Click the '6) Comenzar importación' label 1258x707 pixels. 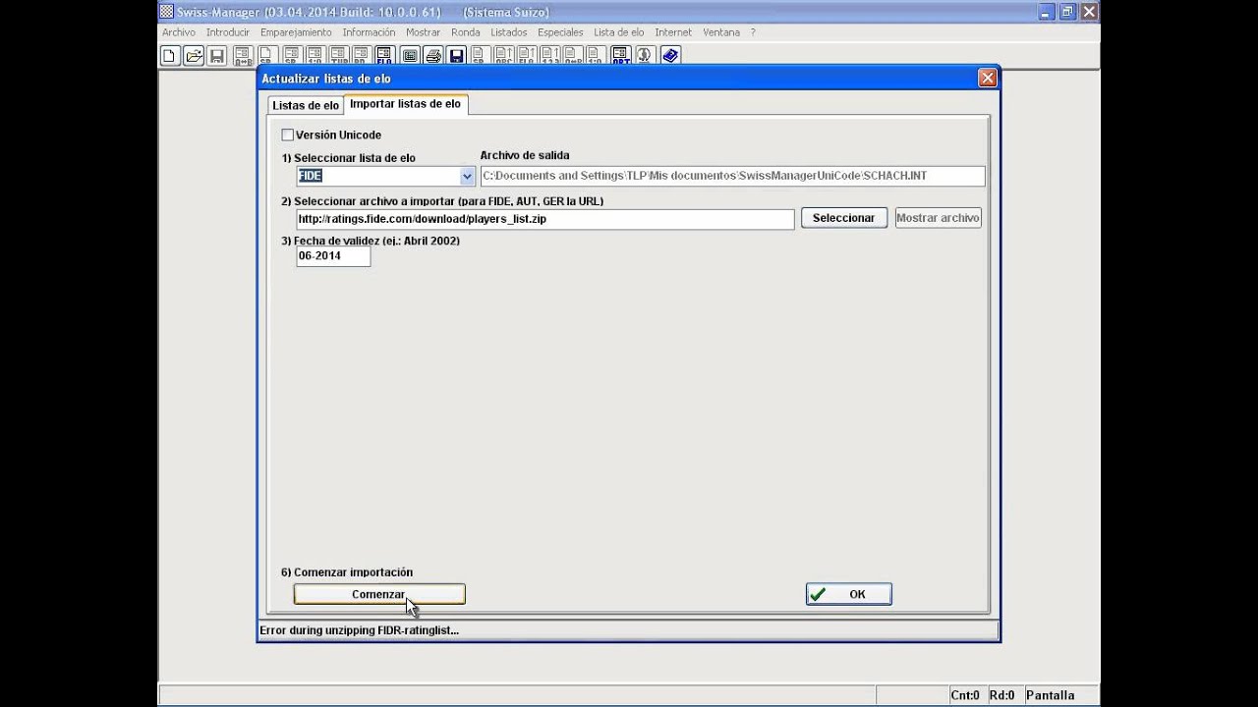(x=347, y=572)
